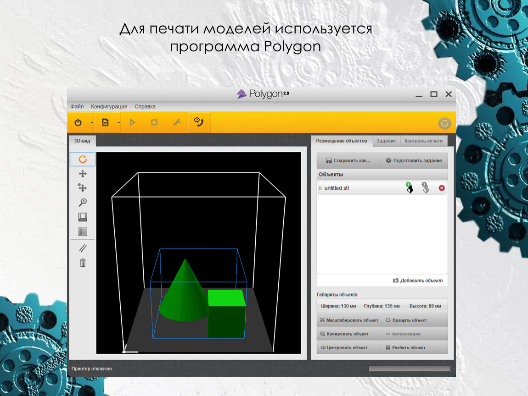Image resolution: width=528 pixels, height=396 pixels.
Task: Click the Глубина: 135 мм value
Action: pyautogui.click(x=382, y=306)
